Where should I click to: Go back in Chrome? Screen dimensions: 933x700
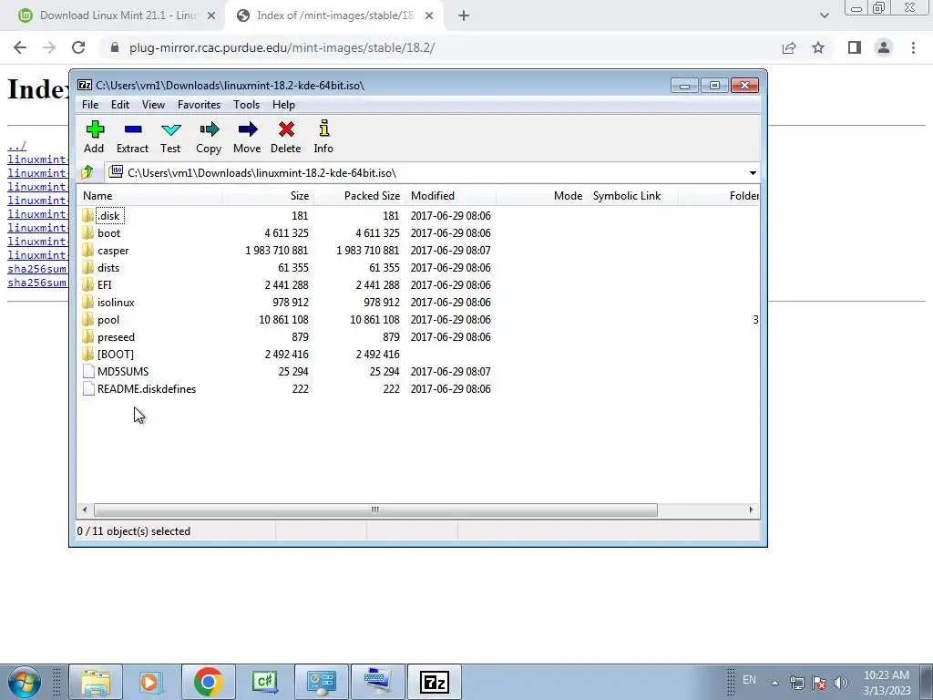click(20, 47)
